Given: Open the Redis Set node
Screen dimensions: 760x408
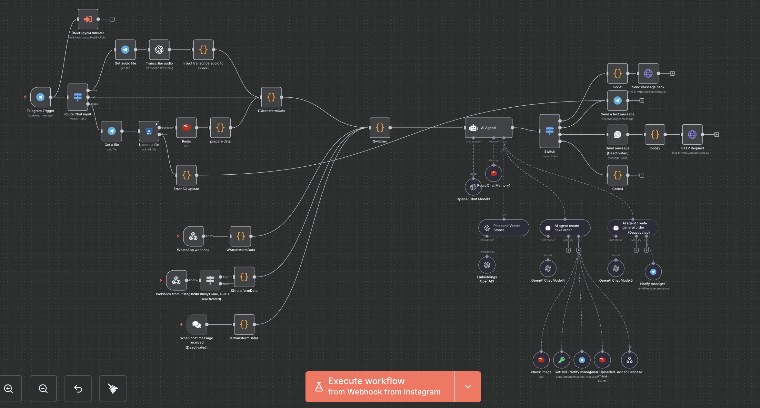Looking at the screenshot, I should [x=186, y=128].
